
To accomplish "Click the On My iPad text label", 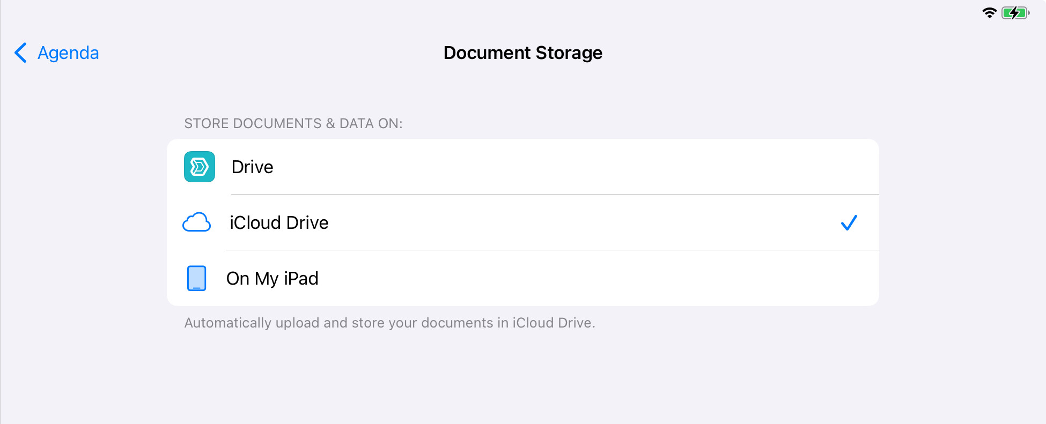I will [x=272, y=279].
